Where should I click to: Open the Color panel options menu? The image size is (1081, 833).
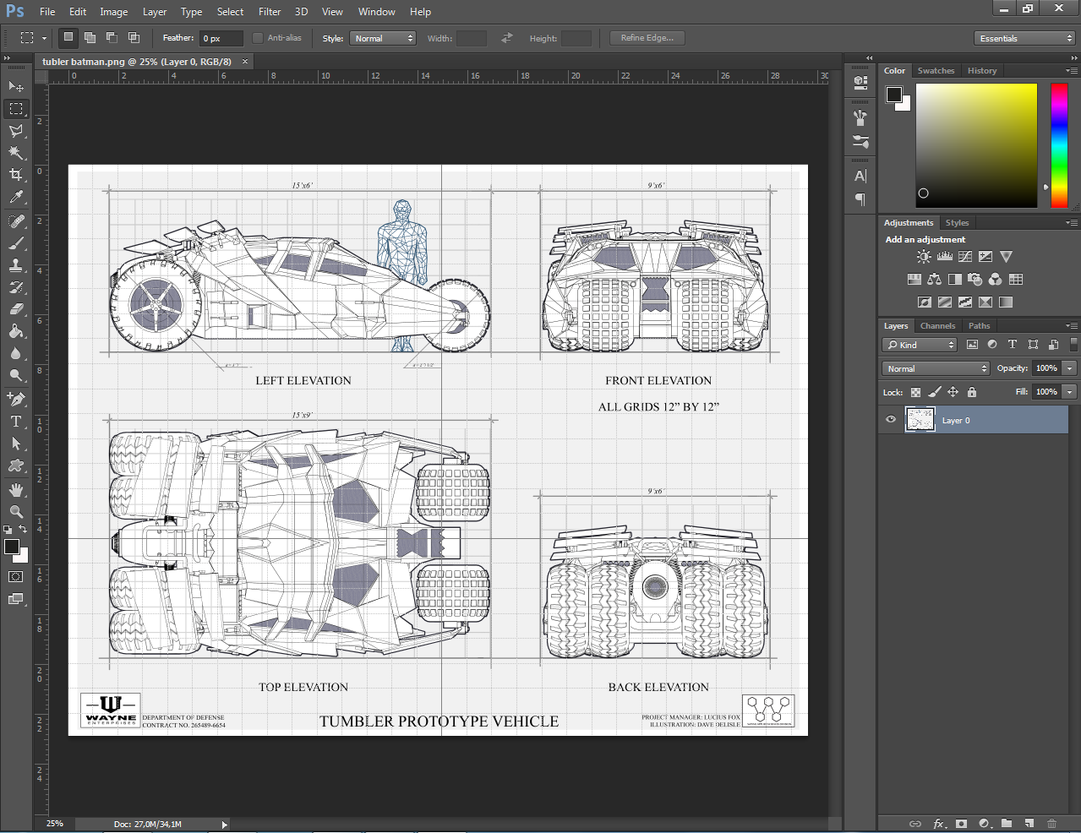point(1072,70)
